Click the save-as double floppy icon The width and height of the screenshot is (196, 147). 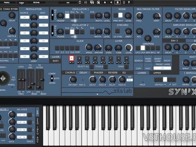coord(92,2)
